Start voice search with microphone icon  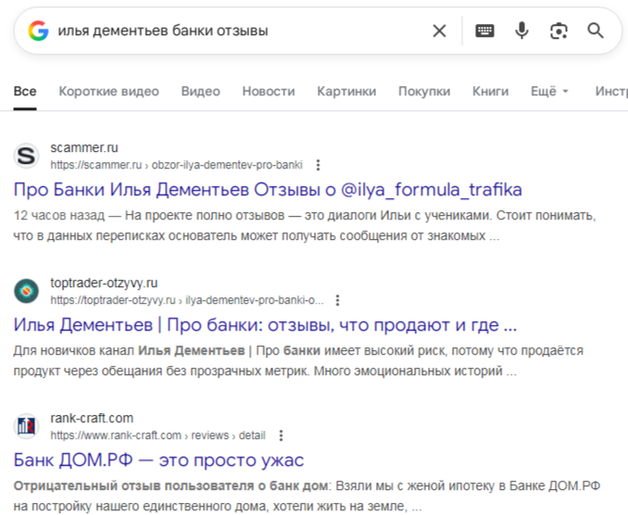click(521, 31)
